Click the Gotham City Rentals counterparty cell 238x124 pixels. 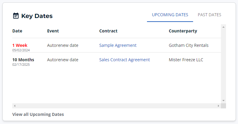pos(189,45)
